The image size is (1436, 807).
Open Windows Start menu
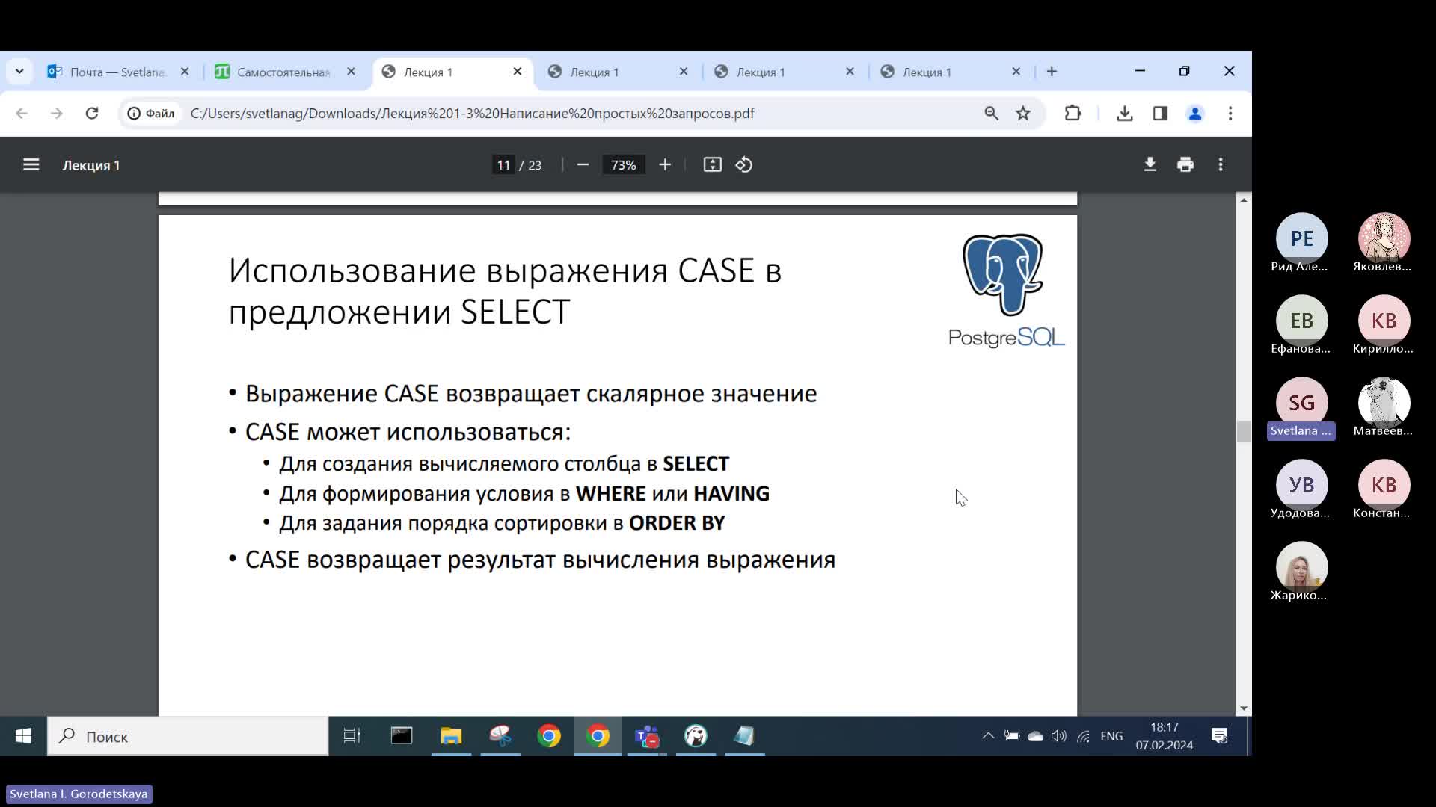tap(23, 736)
